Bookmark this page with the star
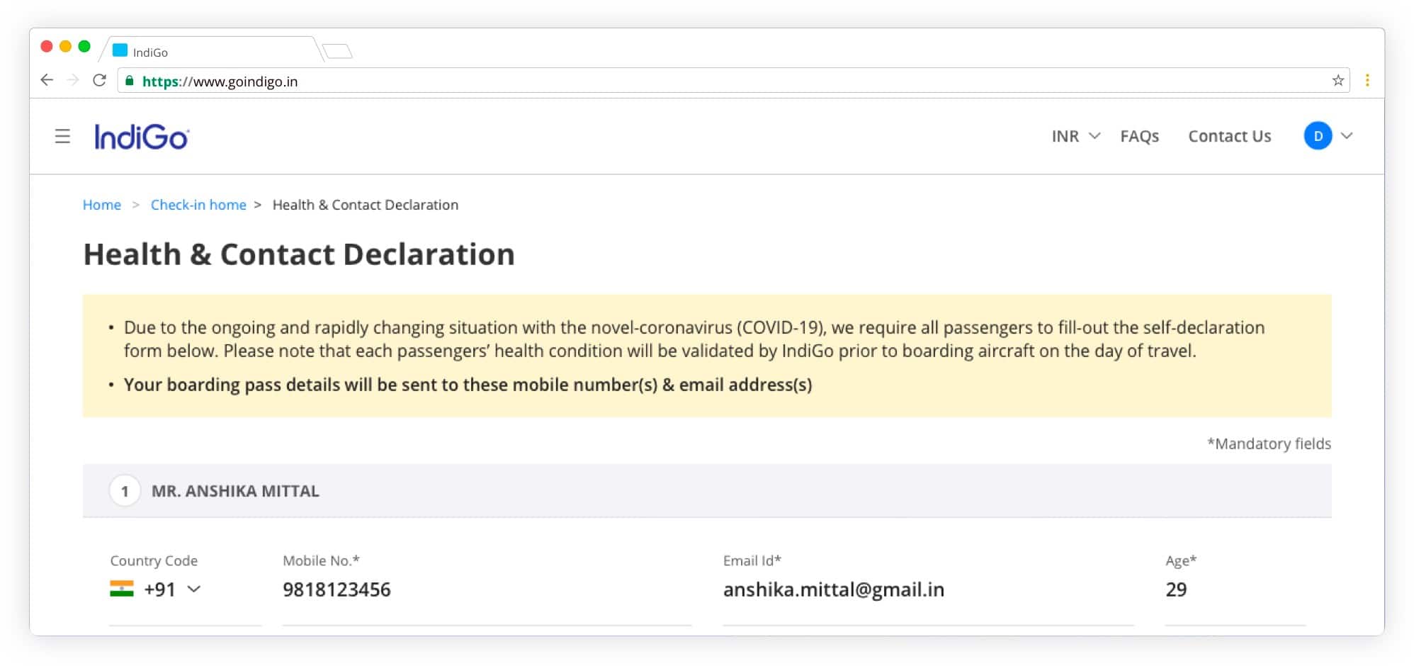Image resolution: width=1414 pixels, height=666 pixels. pos(1337,81)
